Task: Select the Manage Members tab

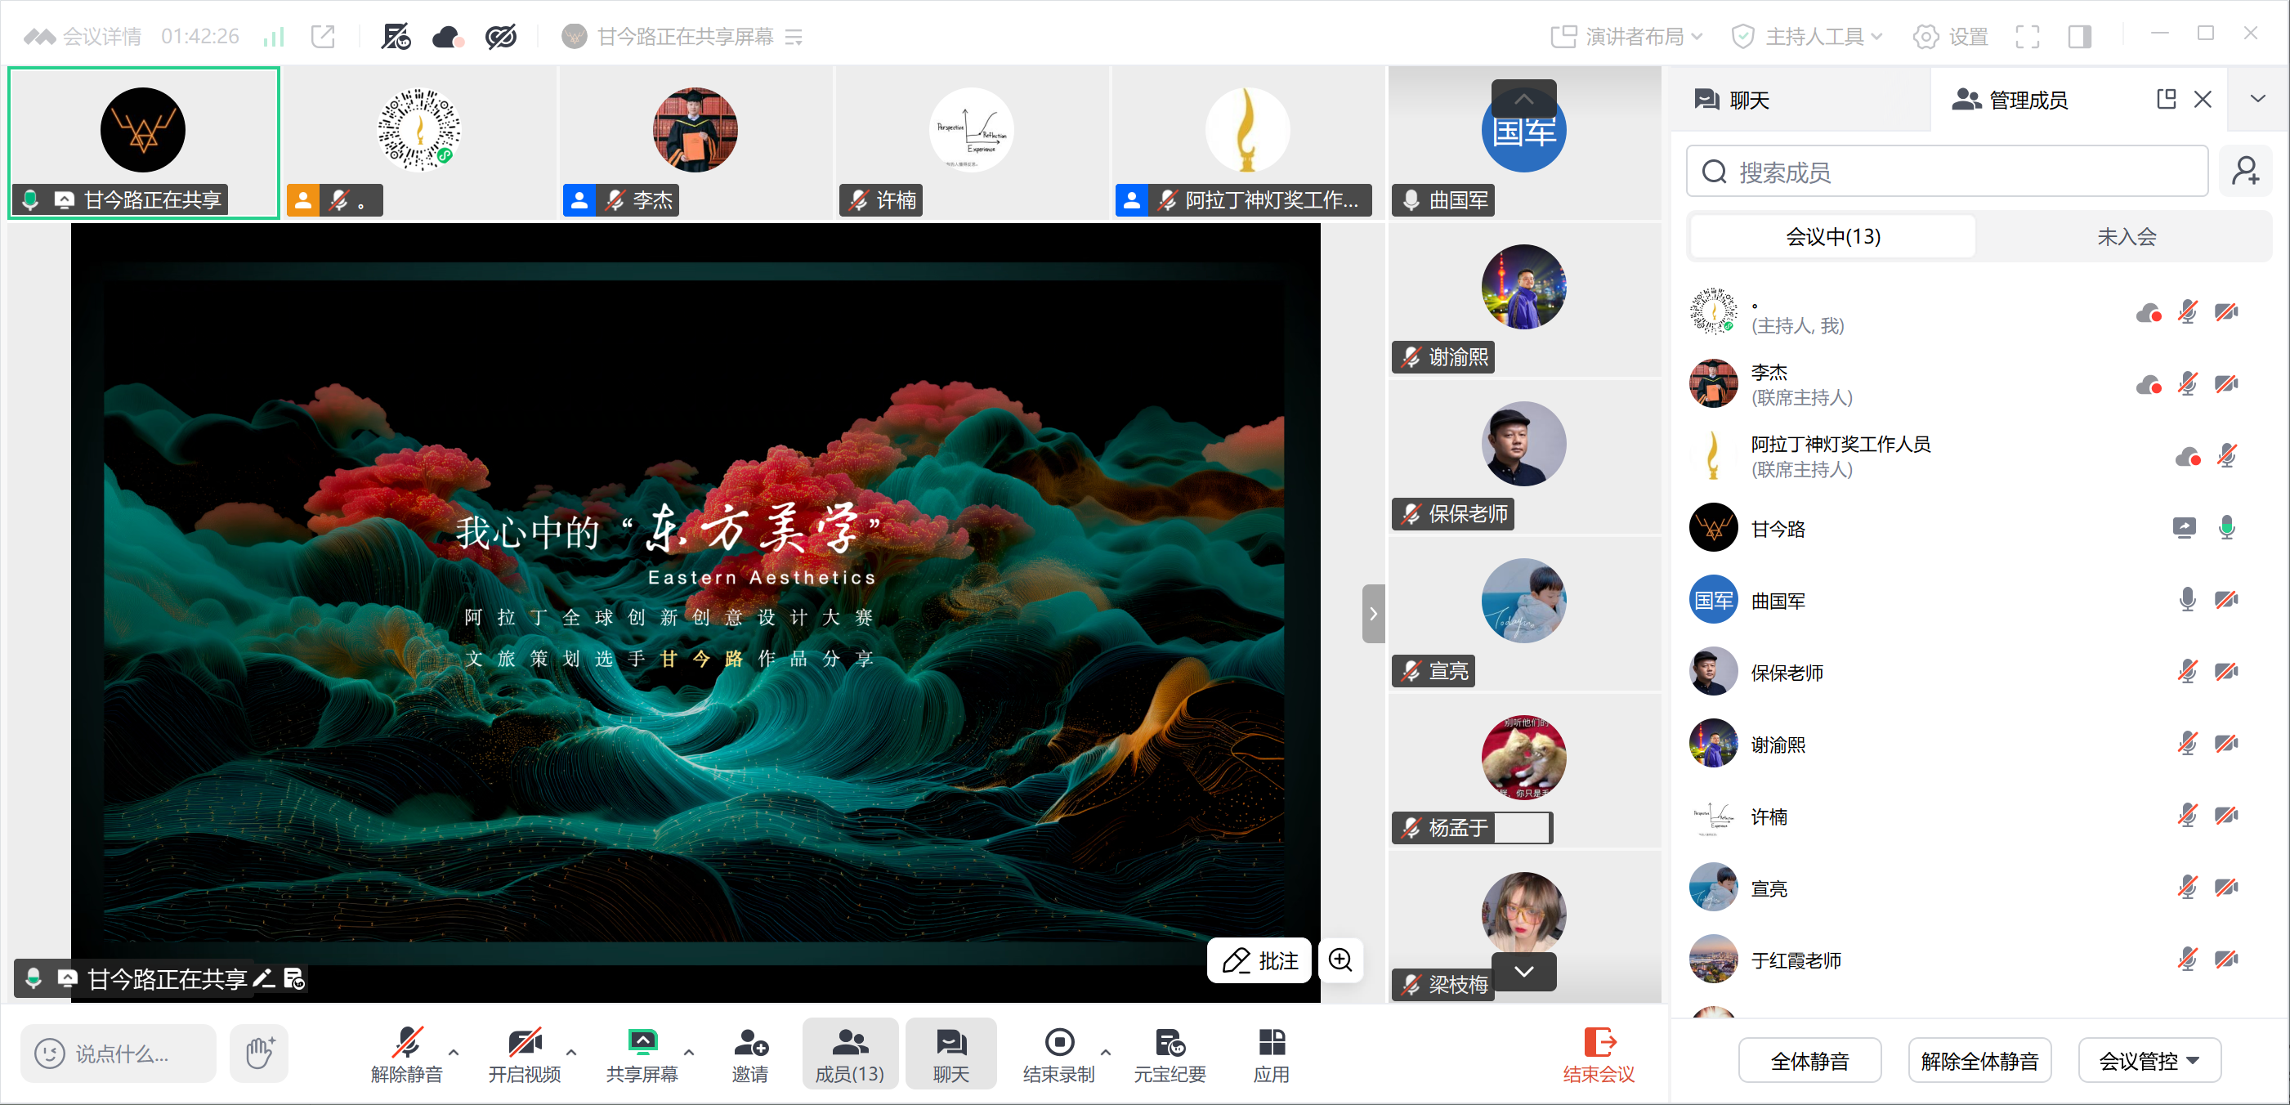Action: 2010,100
